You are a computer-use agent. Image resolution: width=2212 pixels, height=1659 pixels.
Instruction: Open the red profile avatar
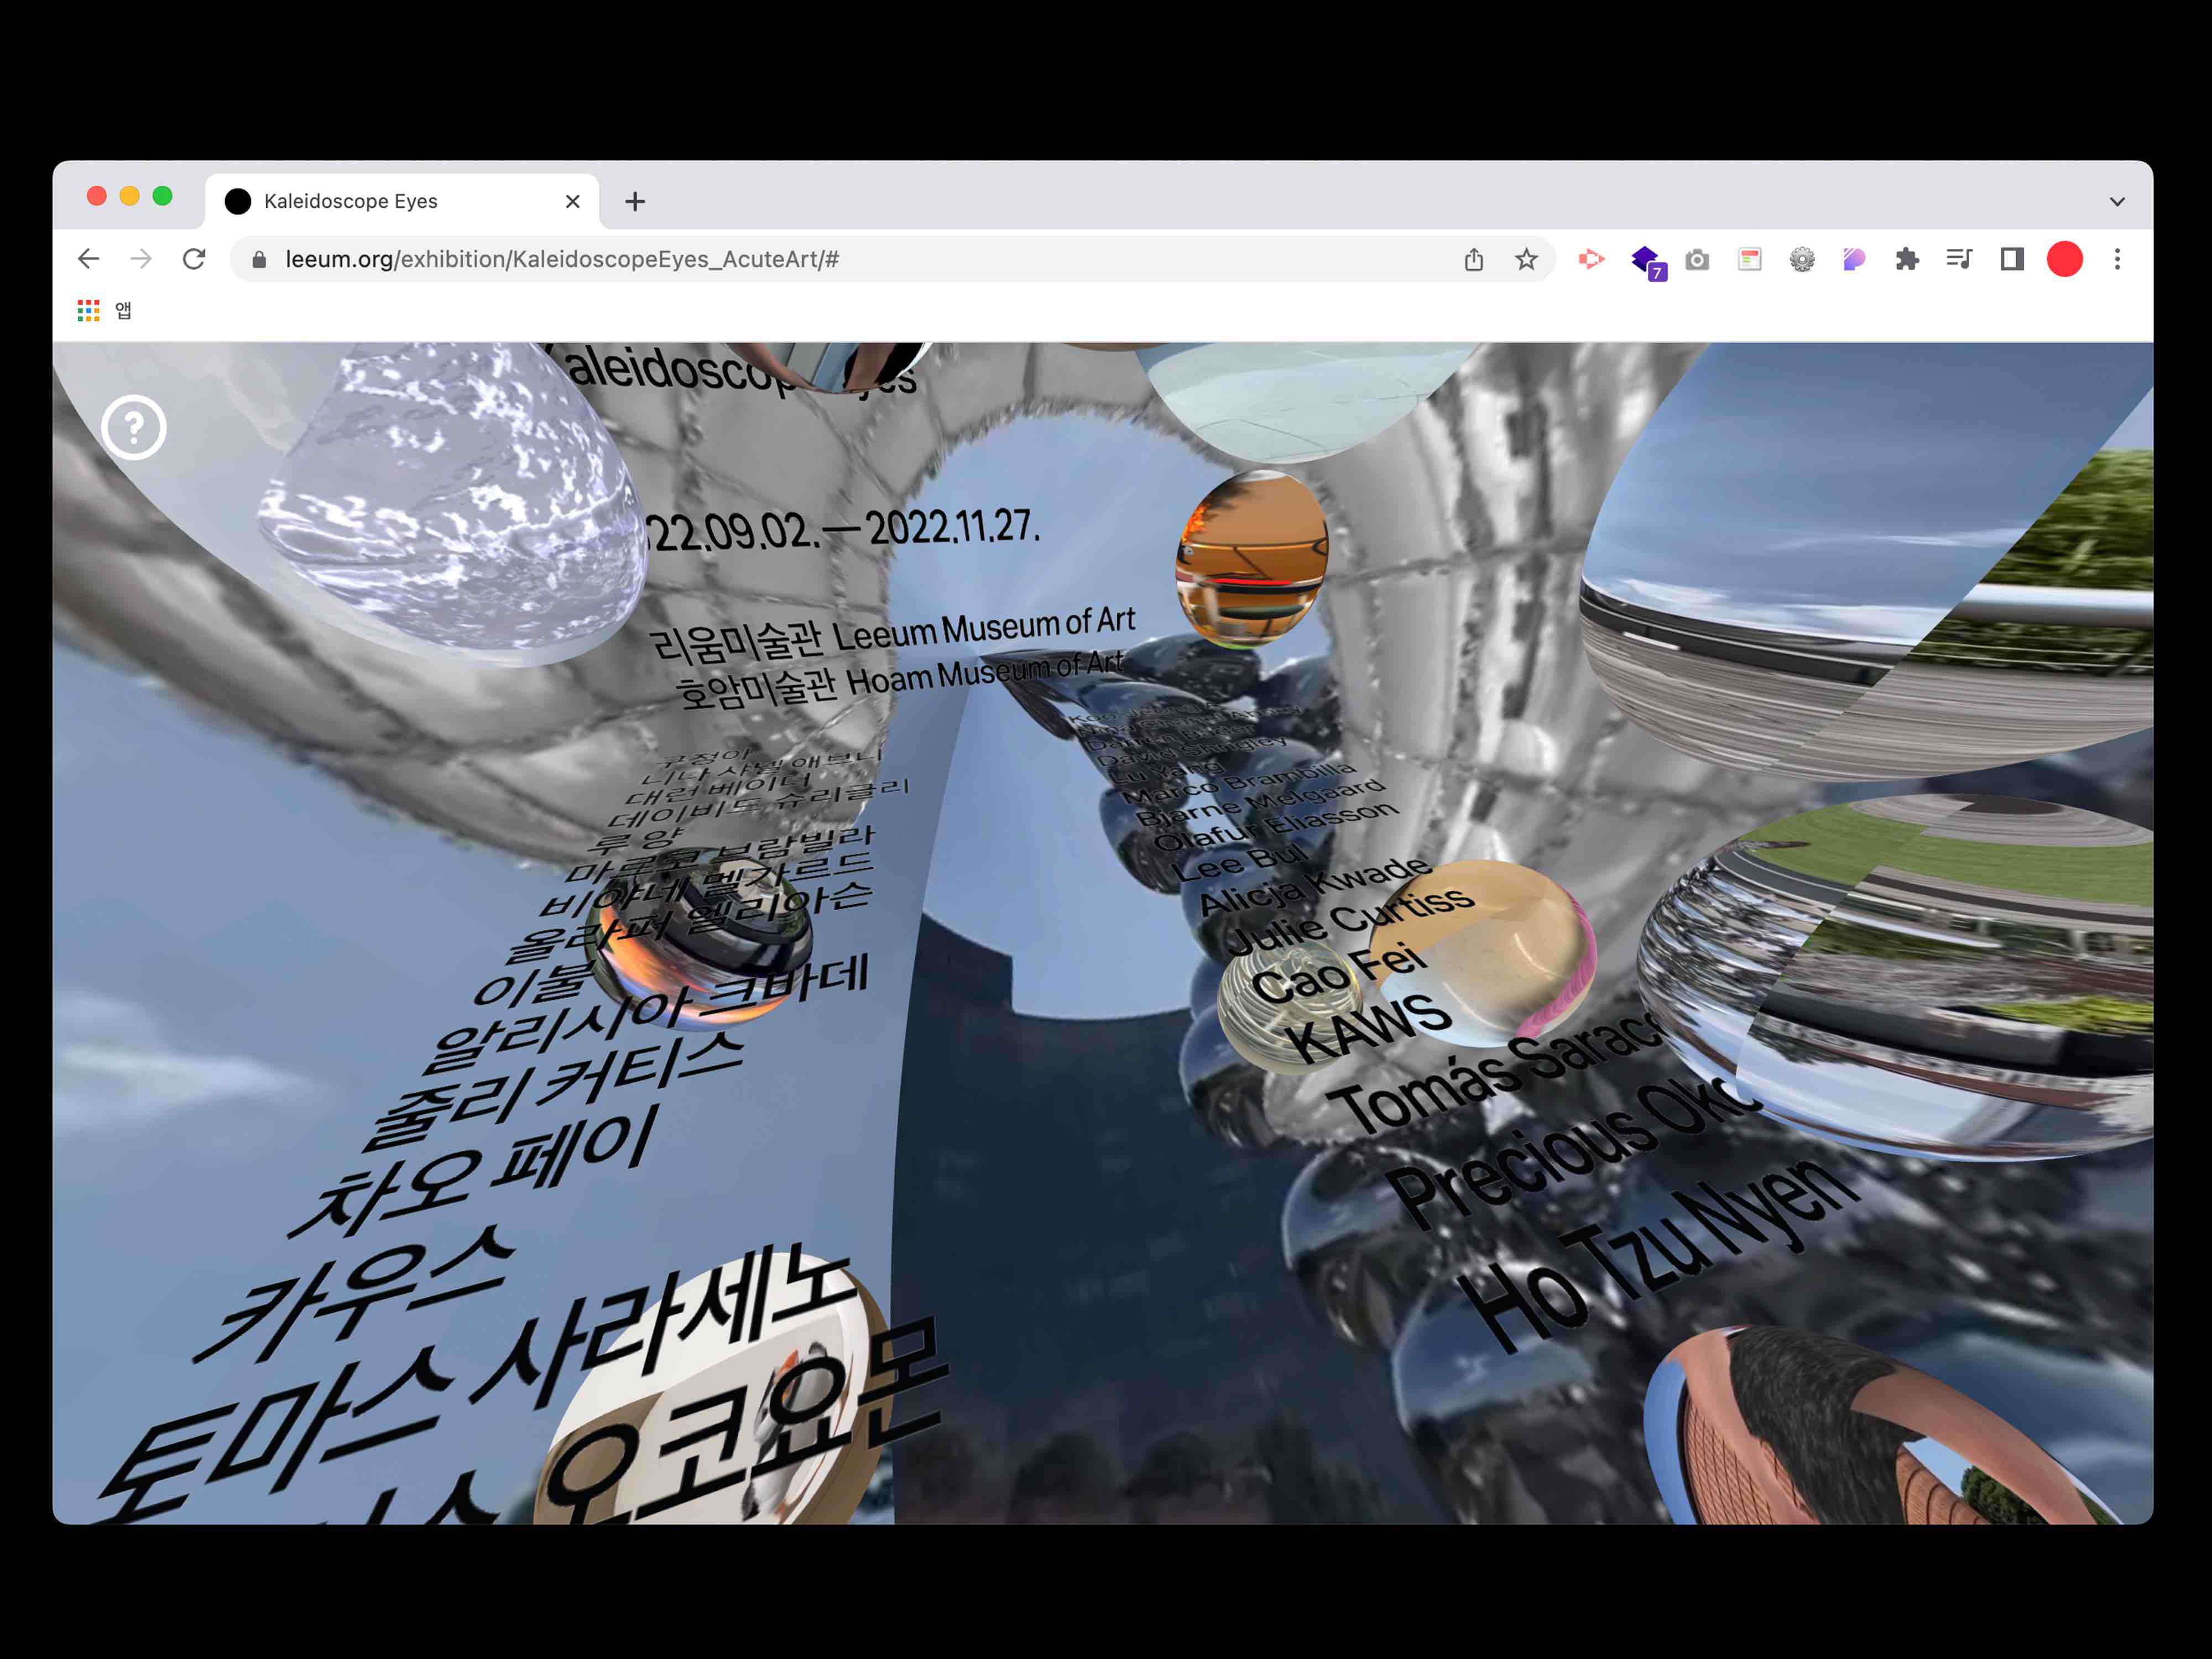[x=2065, y=260]
